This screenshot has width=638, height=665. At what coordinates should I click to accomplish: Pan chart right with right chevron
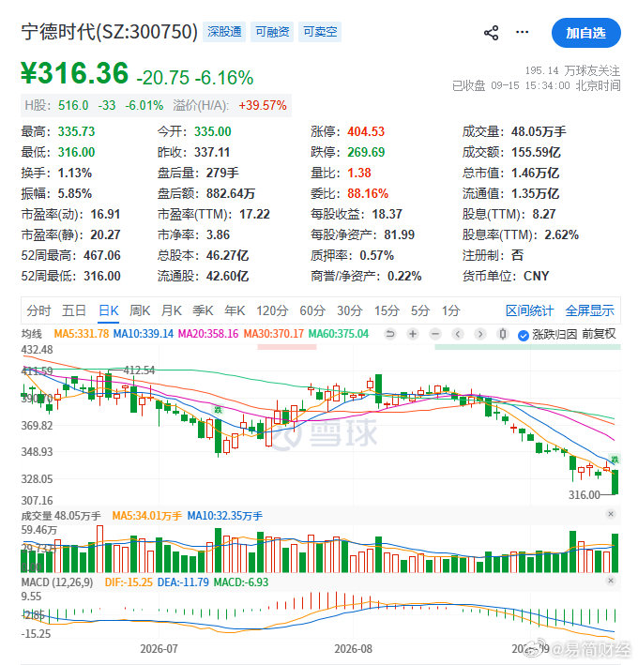tap(480, 334)
